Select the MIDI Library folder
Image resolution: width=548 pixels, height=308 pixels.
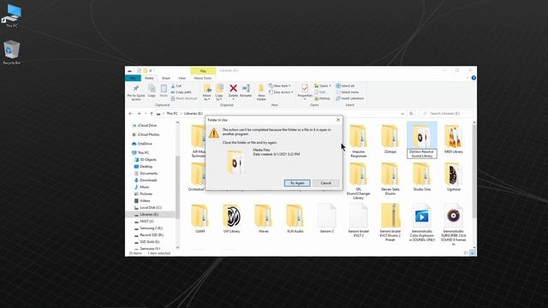coord(453,139)
